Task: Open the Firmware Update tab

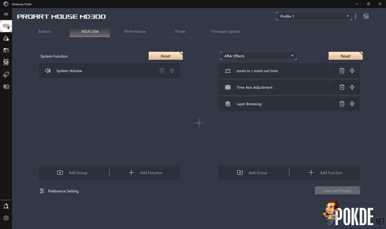Action: pos(225,32)
